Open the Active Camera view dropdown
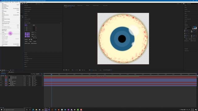198x111 pixels. tap(95, 70)
